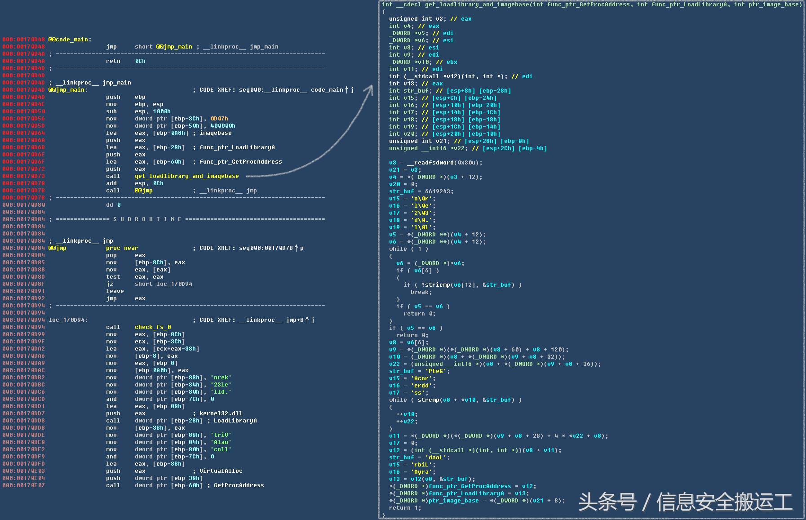Select the 'daoL' string constant

coord(436,458)
